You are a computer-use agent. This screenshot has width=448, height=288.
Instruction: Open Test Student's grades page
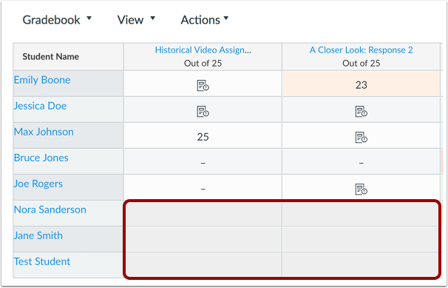point(42,261)
